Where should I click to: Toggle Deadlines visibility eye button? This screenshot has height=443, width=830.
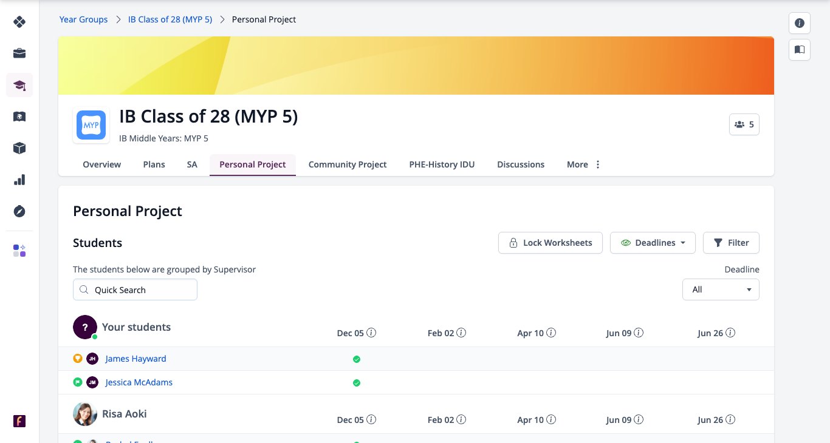653,243
